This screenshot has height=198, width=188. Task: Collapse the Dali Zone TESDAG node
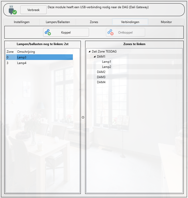click(x=90, y=51)
